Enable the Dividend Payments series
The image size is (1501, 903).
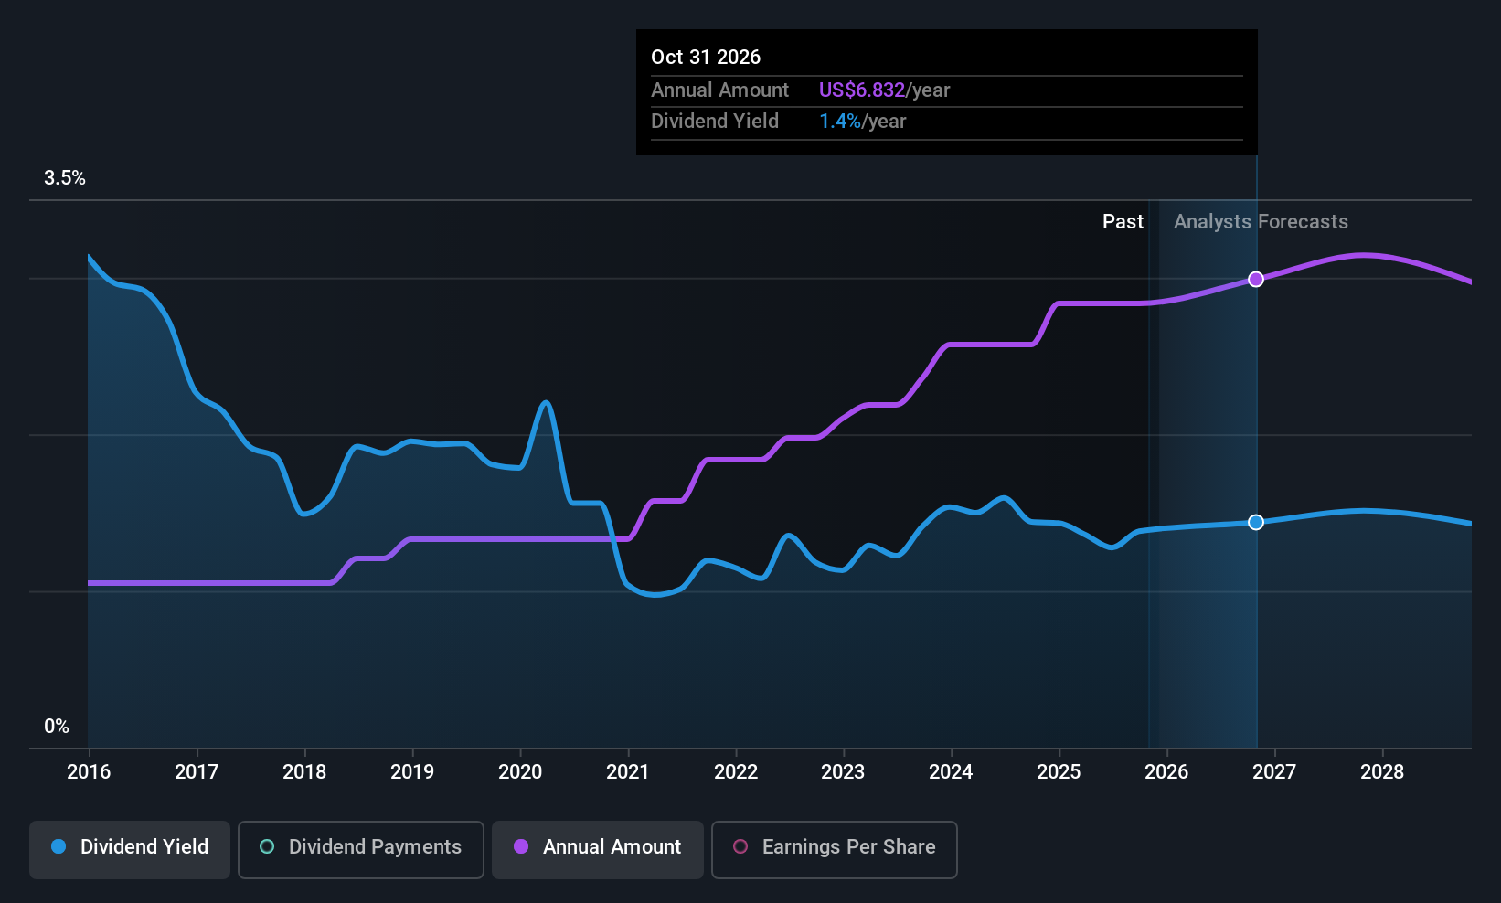[360, 849]
